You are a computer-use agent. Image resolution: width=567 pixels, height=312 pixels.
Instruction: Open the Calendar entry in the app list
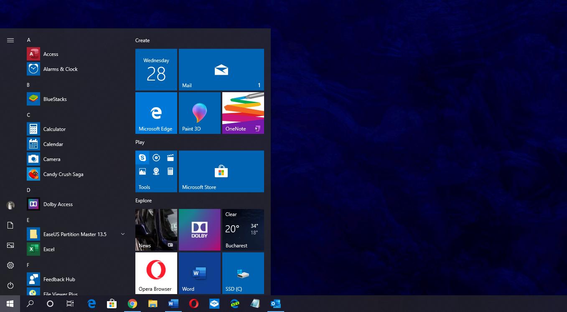[x=76, y=144]
